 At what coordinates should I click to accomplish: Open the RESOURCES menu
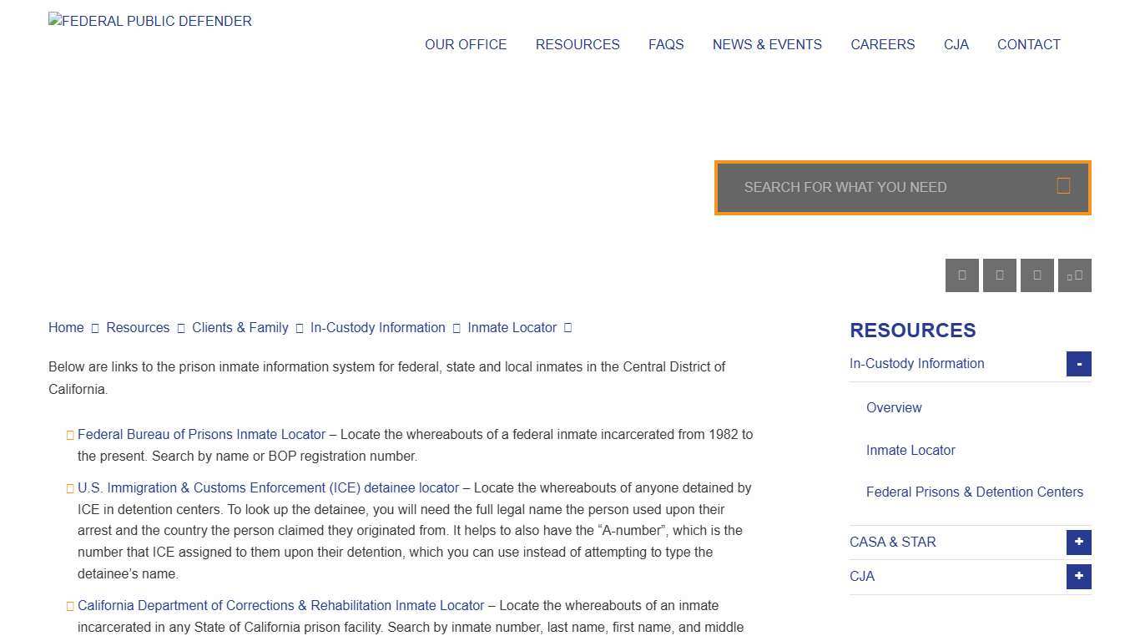click(577, 44)
